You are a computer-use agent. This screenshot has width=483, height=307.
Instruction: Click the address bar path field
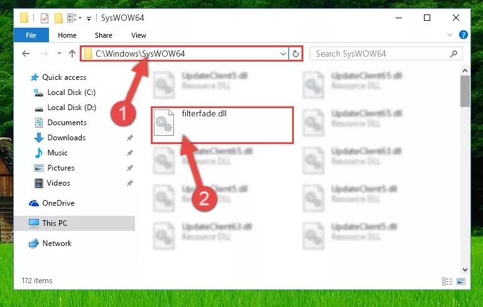tap(185, 53)
